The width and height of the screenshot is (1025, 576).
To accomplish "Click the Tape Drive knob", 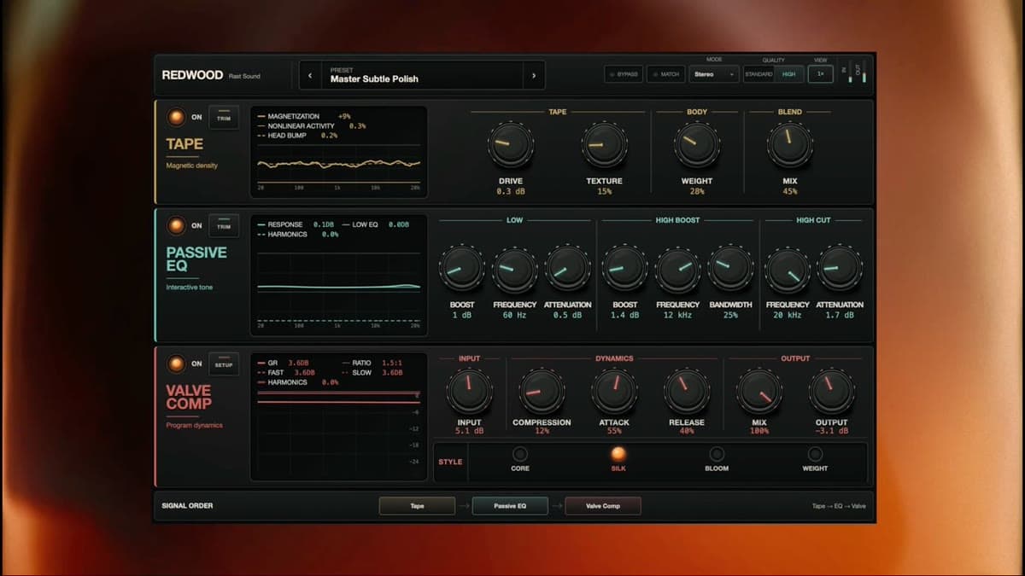I will tap(511, 144).
